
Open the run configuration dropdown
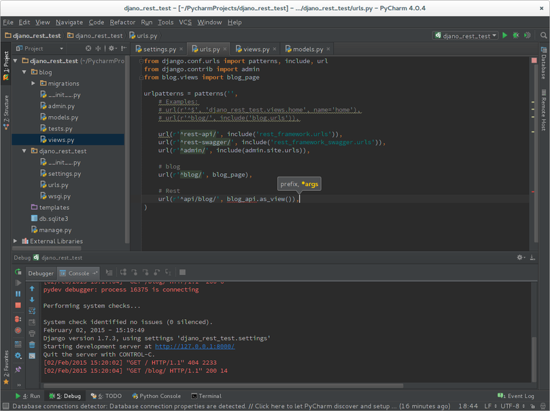[x=466, y=35]
